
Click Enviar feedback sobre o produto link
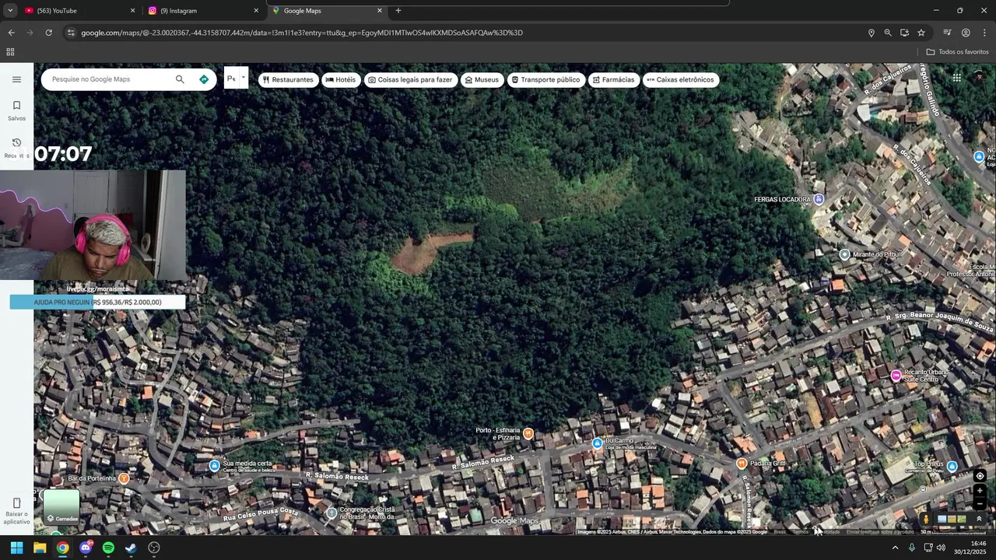(880, 532)
